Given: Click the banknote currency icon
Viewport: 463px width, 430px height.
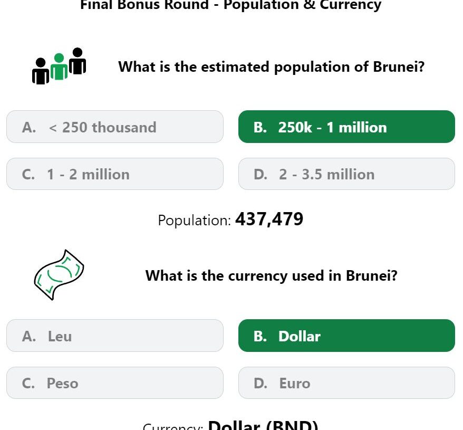Looking at the screenshot, I should click(x=59, y=275).
